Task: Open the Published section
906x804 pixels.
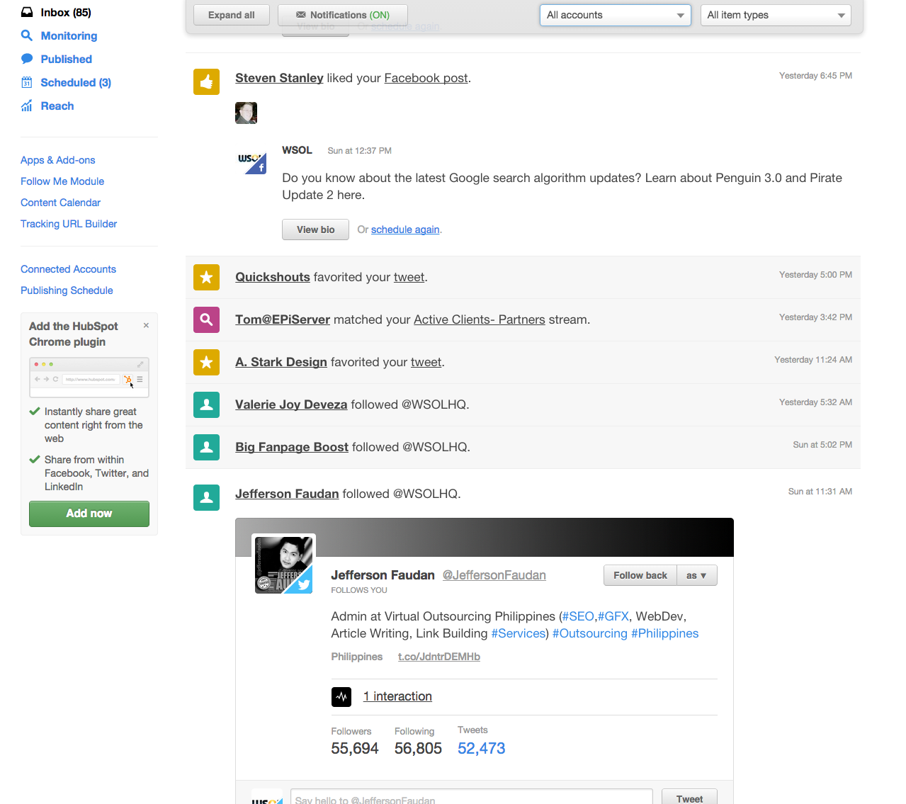Action: point(66,59)
